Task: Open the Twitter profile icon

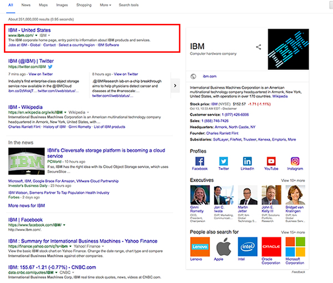Action: [x=224, y=161]
